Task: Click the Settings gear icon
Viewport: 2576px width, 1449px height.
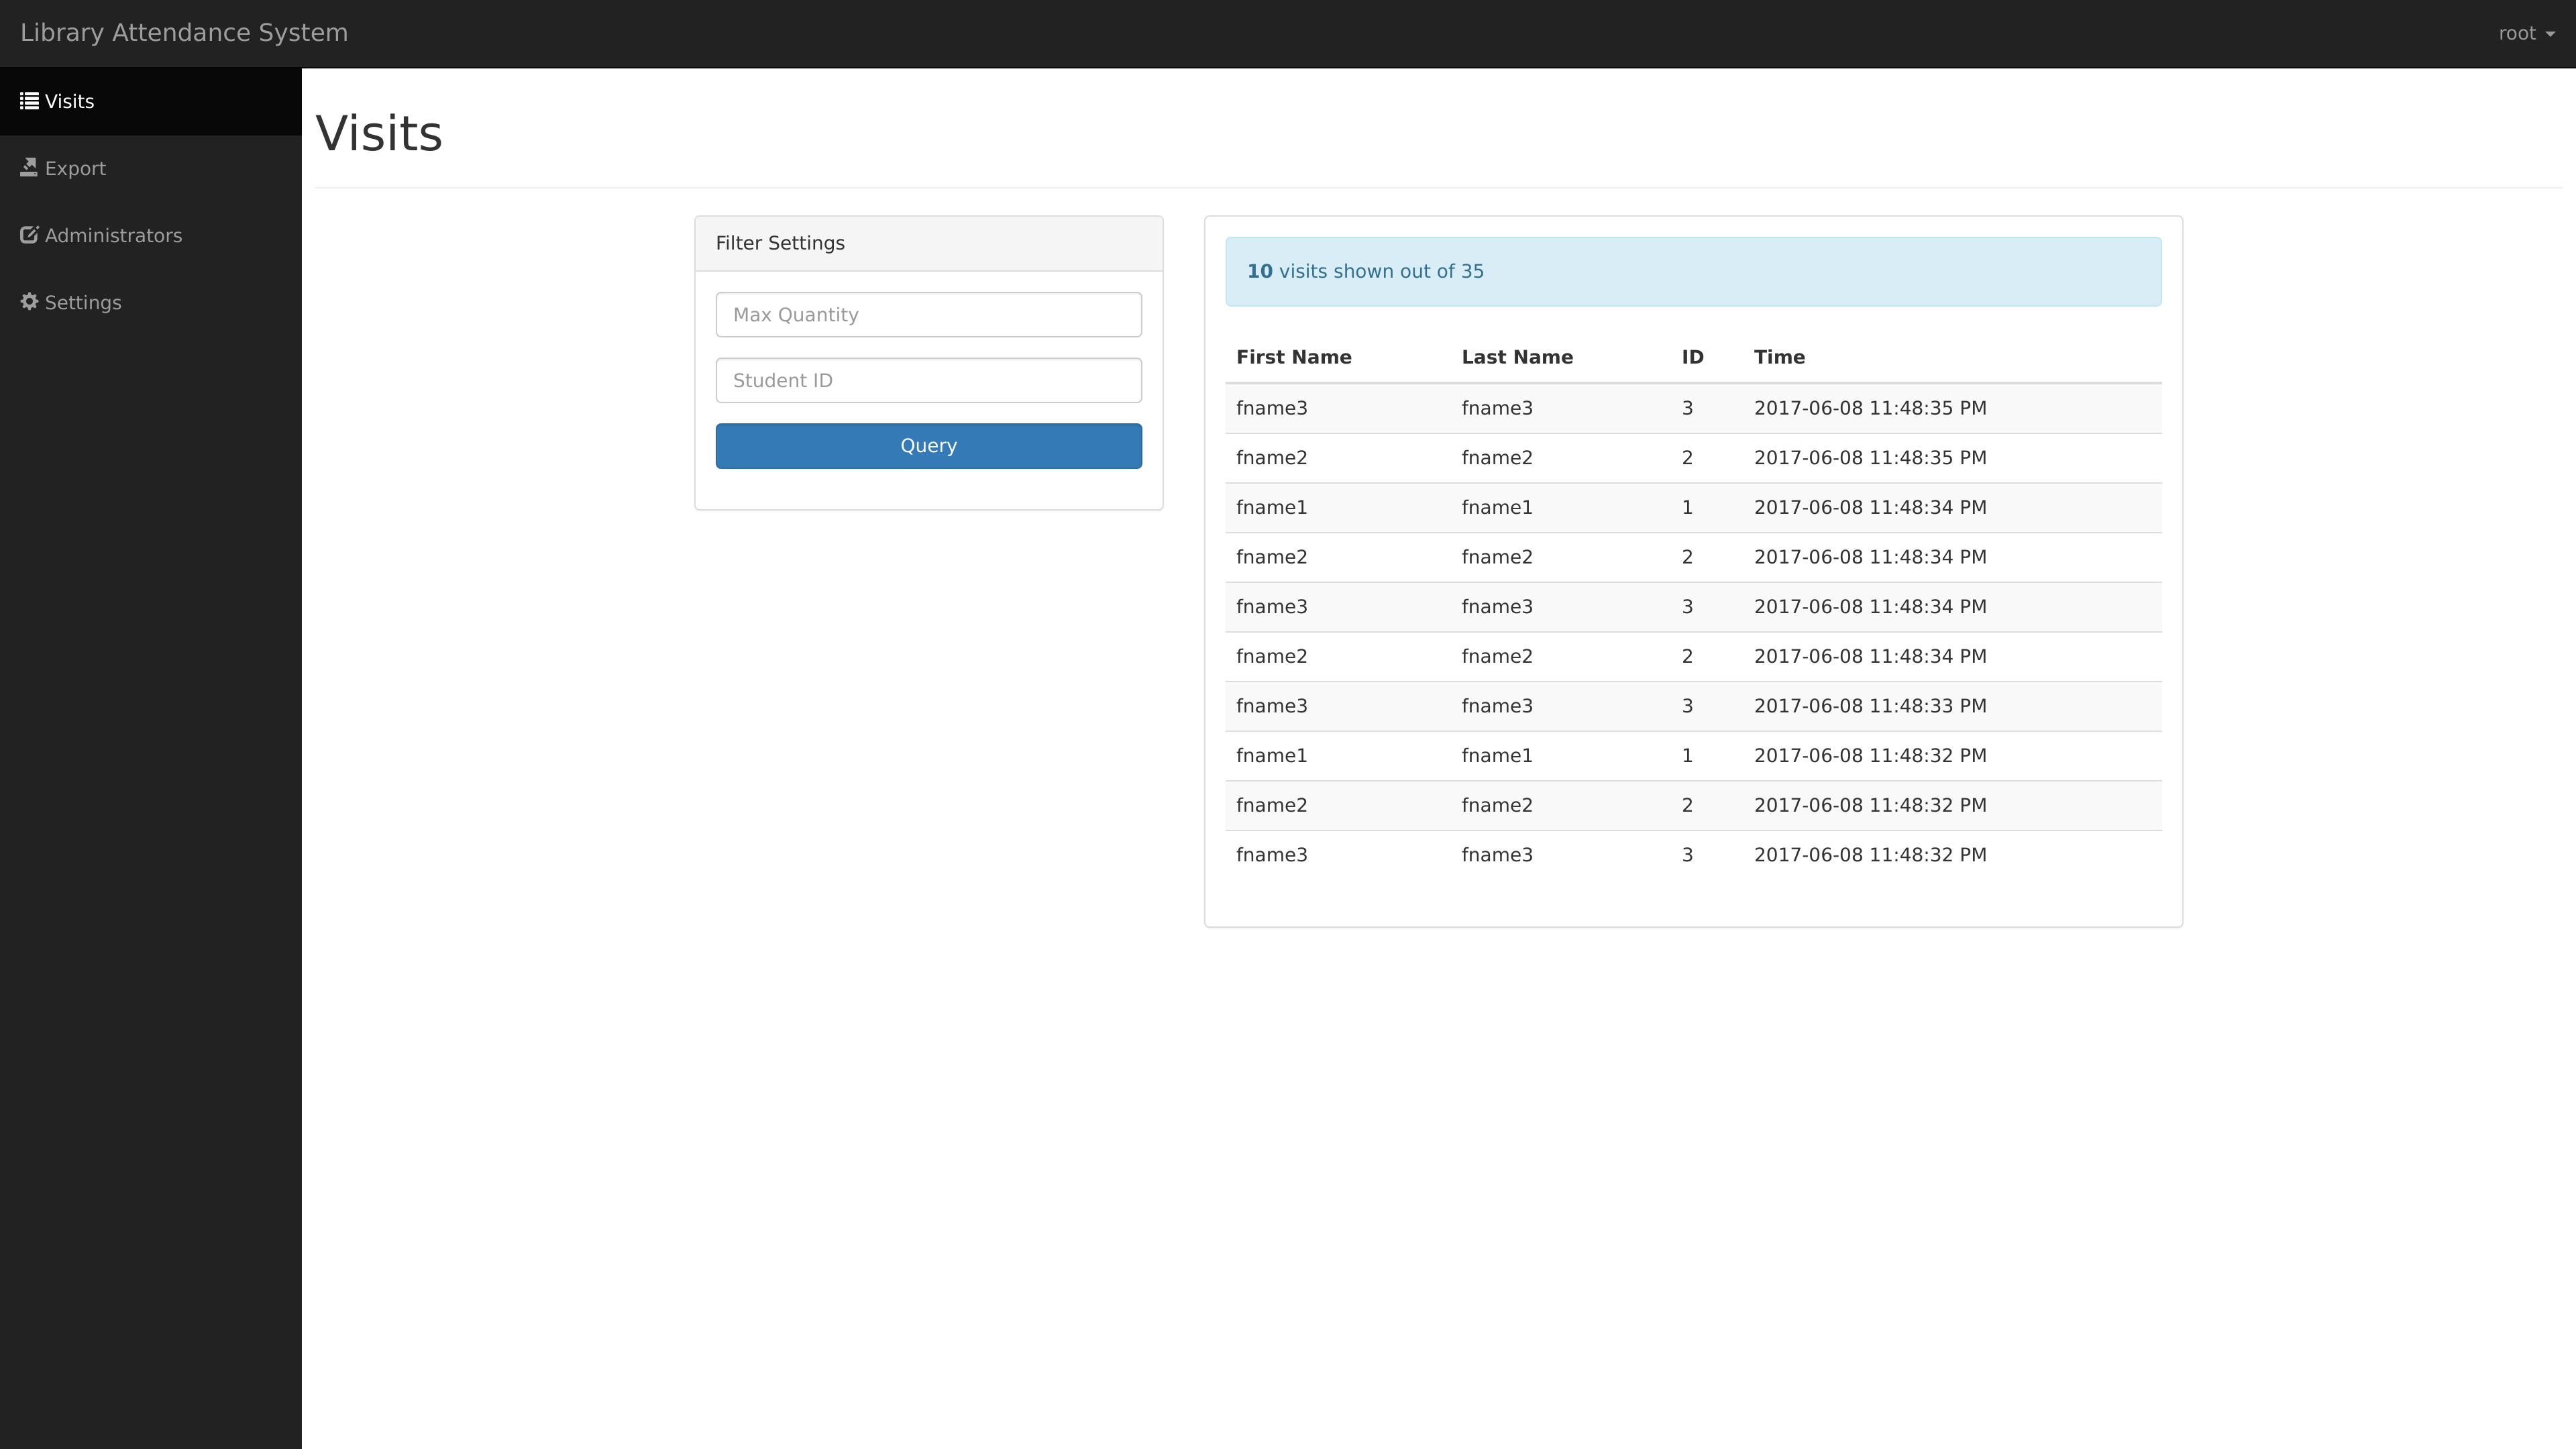Action: coord(29,302)
